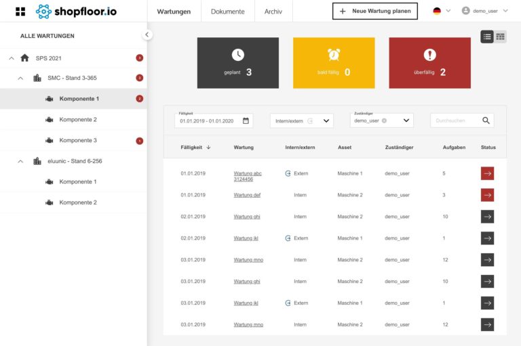Click the search magnifier icon
This screenshot has width=521, height=346.
(486, 121)
